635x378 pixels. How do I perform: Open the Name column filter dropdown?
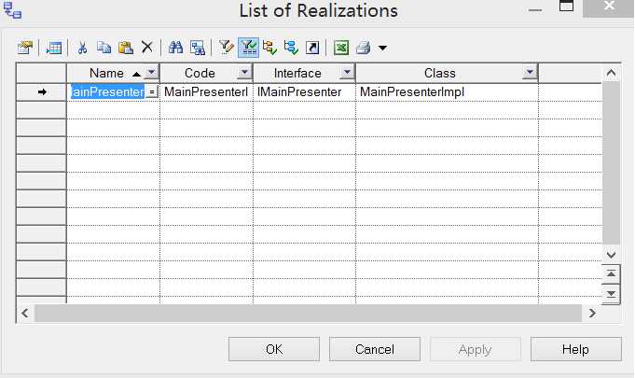[152, 73]
